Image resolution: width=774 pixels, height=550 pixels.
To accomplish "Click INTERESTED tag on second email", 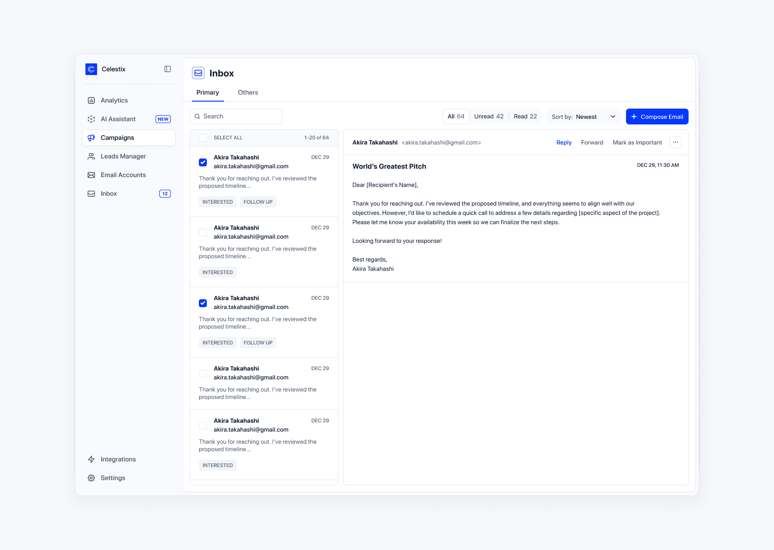I will (x=218, y=272).
